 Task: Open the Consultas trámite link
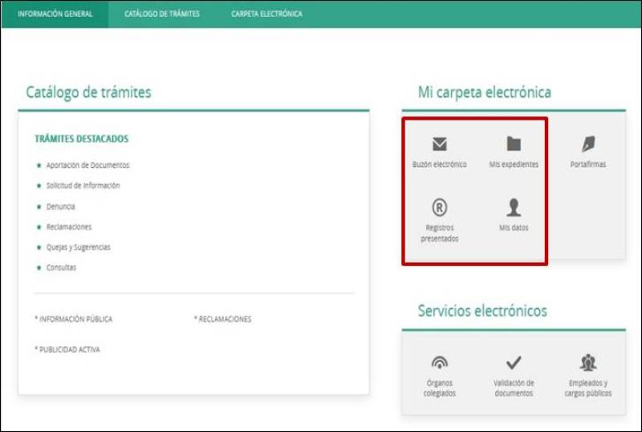click(61, 268)
